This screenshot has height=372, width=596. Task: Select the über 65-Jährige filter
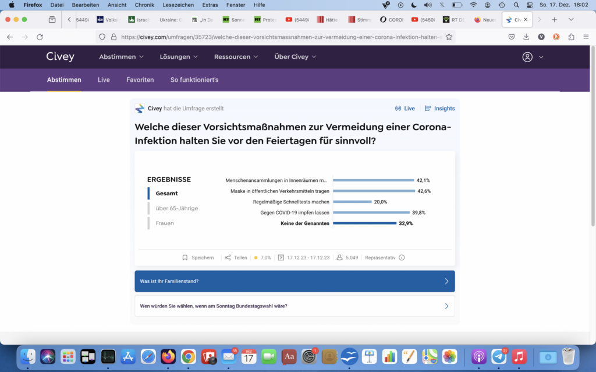coord(176,208)
